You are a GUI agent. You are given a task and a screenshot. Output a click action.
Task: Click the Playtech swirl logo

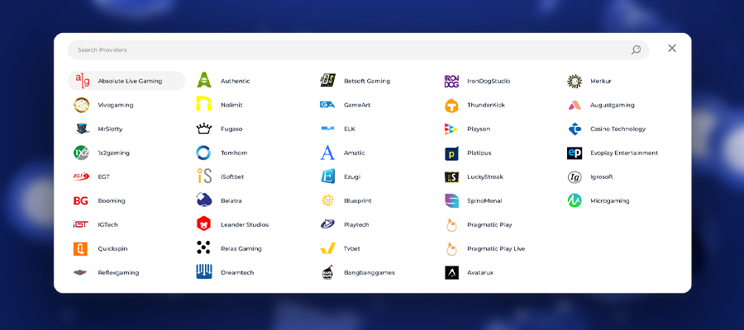(x=327, y=224)
